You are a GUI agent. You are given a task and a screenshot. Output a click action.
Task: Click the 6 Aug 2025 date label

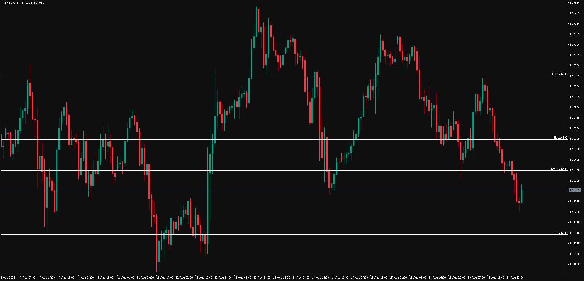click(8, 278)
